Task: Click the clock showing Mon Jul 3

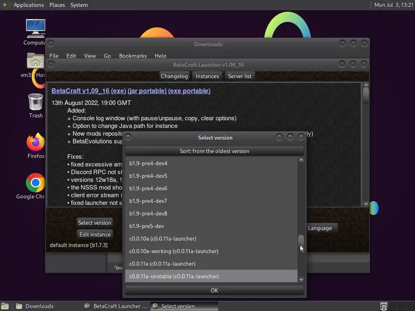Action: (394, 5)
